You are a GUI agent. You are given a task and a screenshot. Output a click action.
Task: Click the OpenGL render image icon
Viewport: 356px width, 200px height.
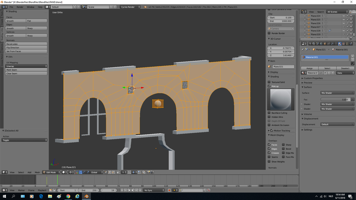tap(148, 172)
